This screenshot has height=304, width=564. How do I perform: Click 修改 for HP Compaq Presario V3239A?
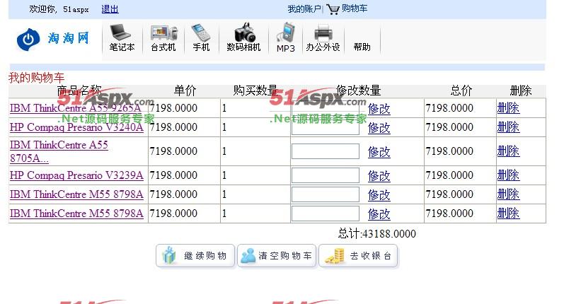379,176
